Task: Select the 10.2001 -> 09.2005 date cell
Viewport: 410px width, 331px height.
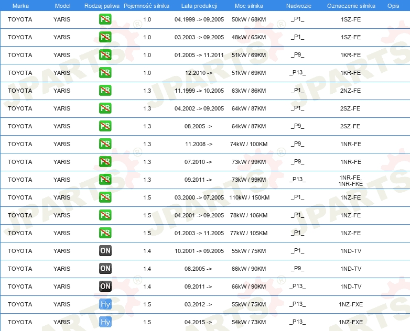Action: point(199,250)
